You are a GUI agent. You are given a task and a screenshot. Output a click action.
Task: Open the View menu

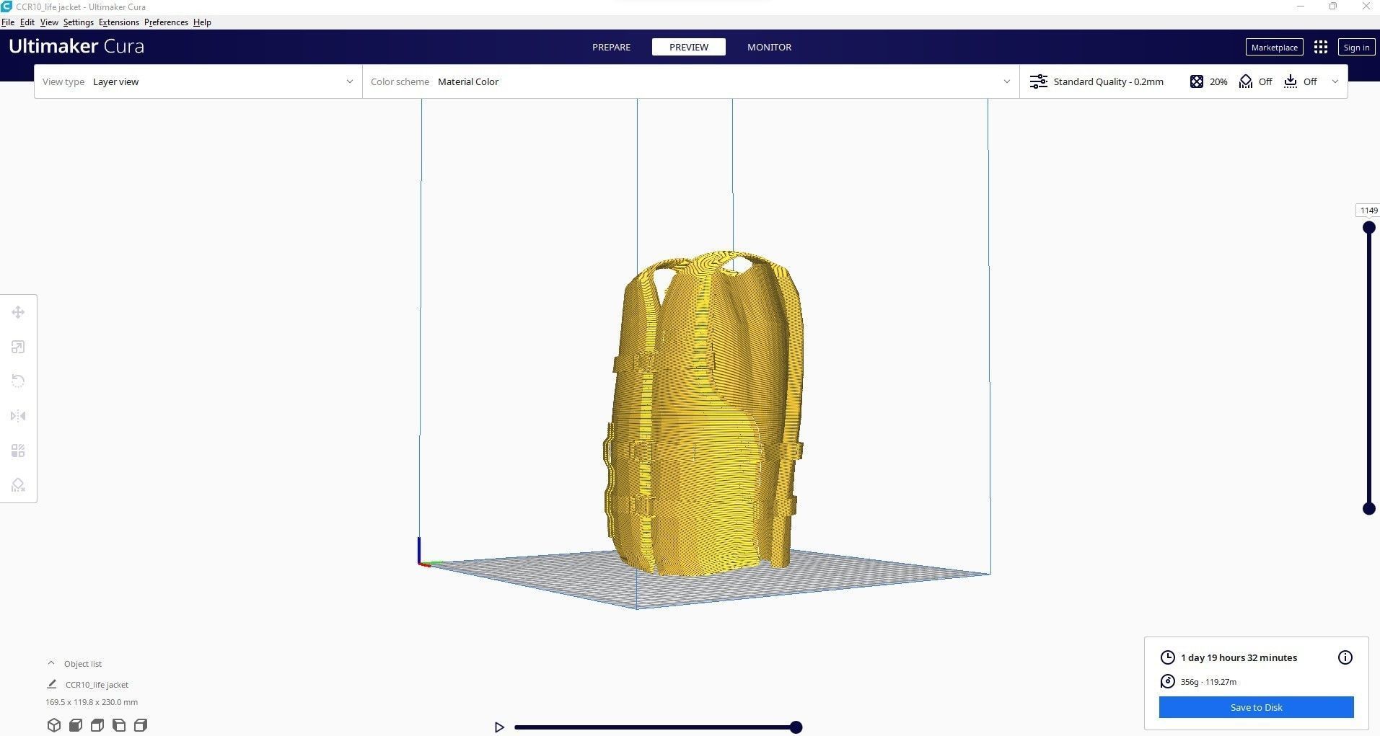49,22
